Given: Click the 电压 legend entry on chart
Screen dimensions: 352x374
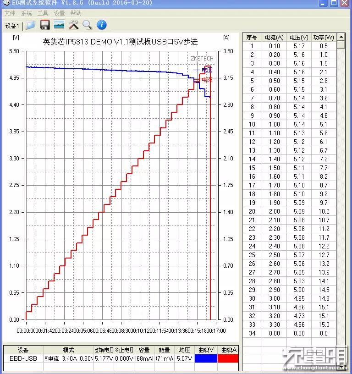Looking at the screenshot, I should tap(203, 70).
